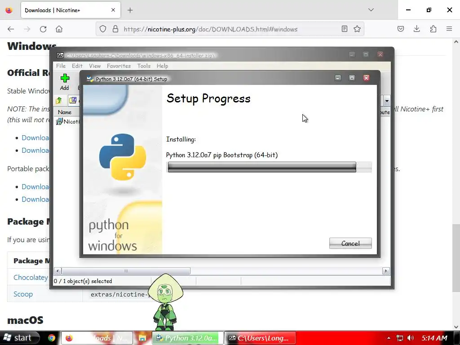Screen dimensions: 460x345
Task: Click the 7-Zip archive path icon
Action: pyautogui.click(x=72, y=100)
